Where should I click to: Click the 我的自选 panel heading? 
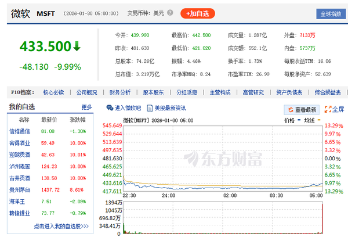coord(22,107)
